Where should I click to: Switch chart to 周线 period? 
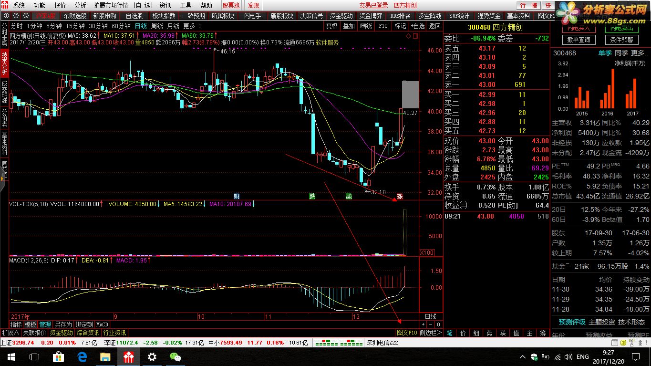[157, 26]
